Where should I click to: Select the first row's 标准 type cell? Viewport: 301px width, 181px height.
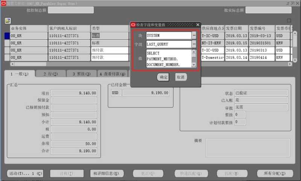110,36
